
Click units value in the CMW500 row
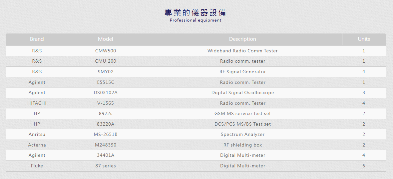pyautogui.click(x=364, y=51)
